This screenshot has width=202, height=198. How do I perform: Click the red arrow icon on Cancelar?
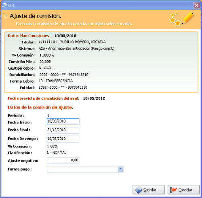(x=173, y=190)
